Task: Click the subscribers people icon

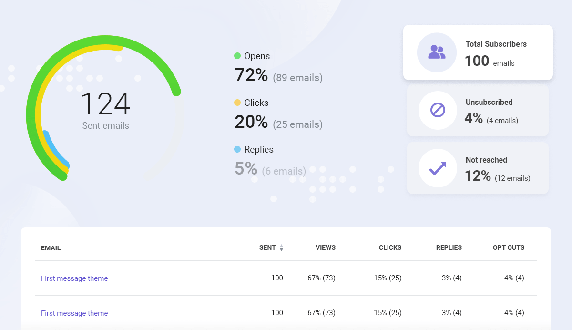Action: pyautogui.click(x=437, y=52)
